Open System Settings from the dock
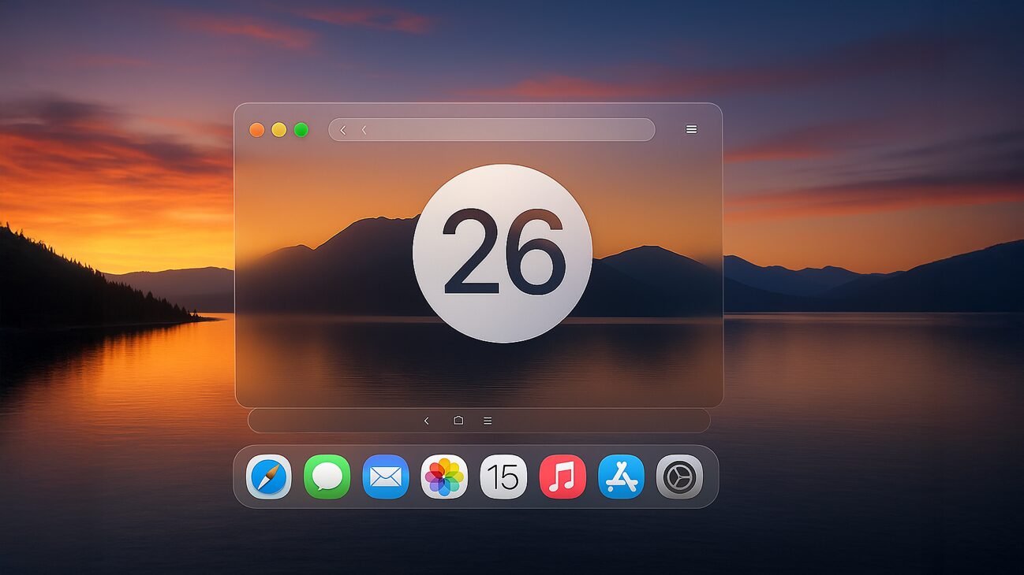The width and height of the screenshot is (1024, 575). [679, 477]
